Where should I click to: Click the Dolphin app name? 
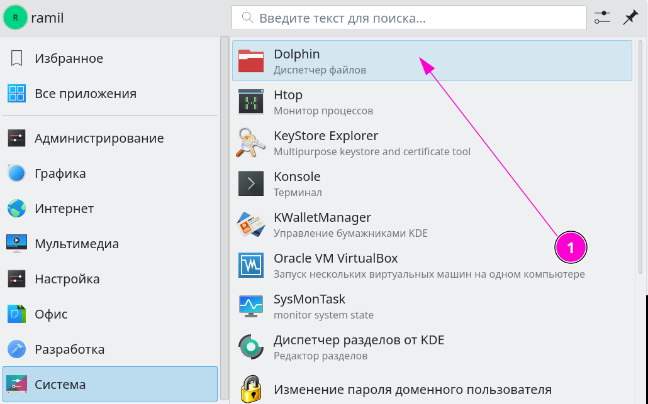click(297, 54)
